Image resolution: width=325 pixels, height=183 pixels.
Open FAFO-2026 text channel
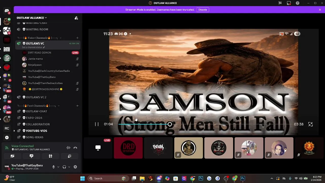tap(48, 118)
